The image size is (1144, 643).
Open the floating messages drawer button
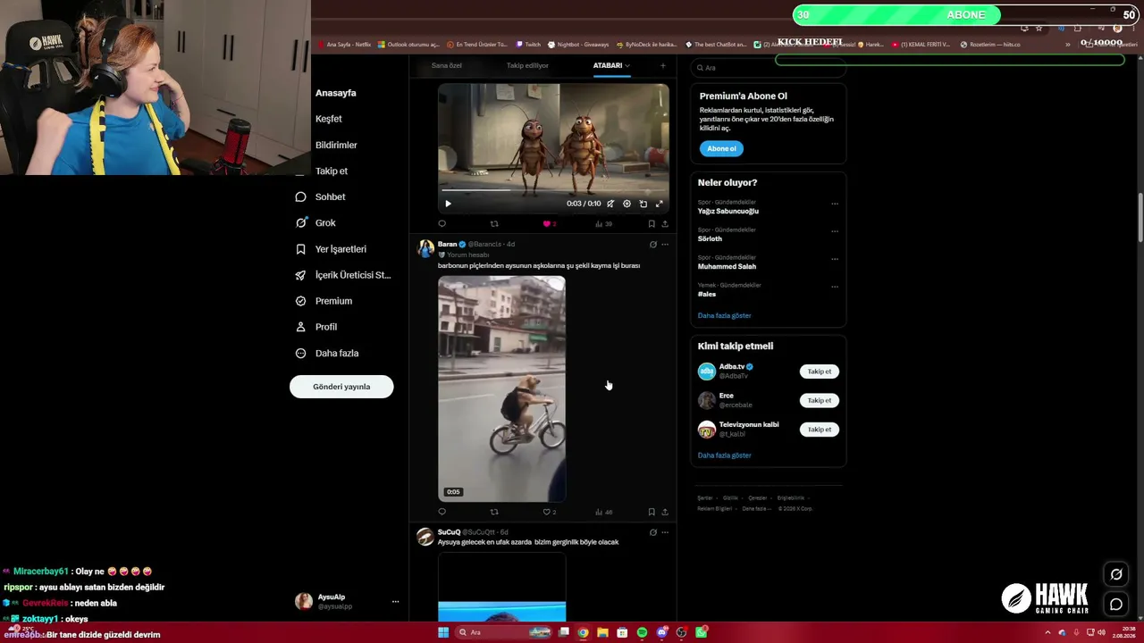pos(1116,605)
